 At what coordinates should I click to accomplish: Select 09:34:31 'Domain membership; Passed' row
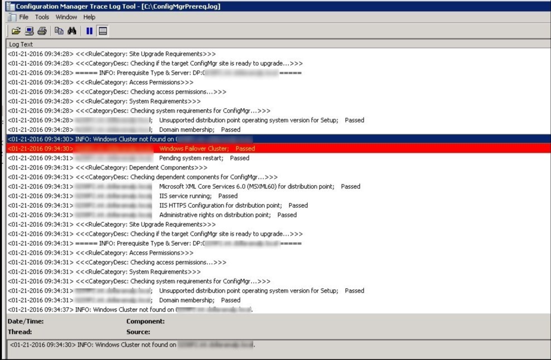point(278,300)
